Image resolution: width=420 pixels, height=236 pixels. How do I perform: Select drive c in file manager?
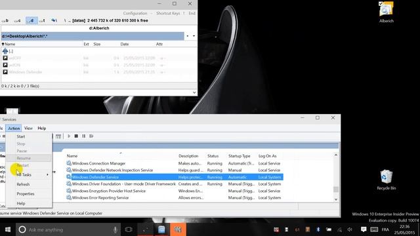pos(18,20)
